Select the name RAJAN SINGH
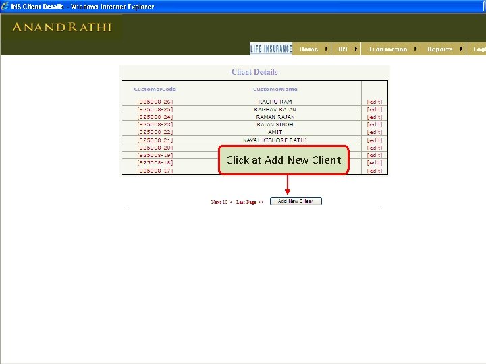Image resolution: width=486 pixels, height=364 pixels. (x=275, y=125)
